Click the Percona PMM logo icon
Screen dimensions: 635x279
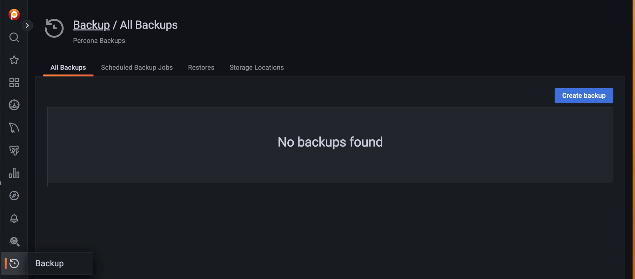tap(14, 15)
